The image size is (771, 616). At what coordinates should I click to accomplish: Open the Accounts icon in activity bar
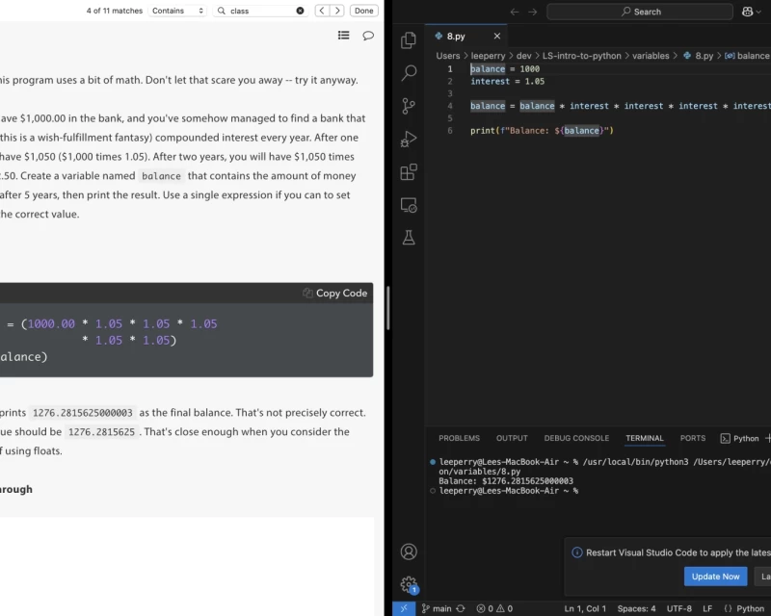coord(409,552)
